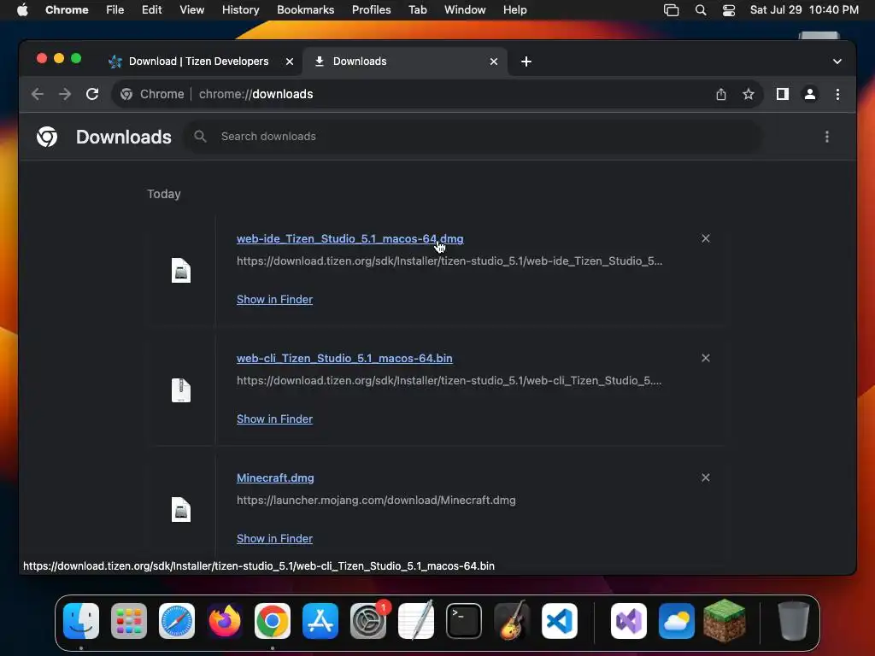Click the Minecraft.dmg file icon
Image resolution: width=875 pixels, height=656 pixels.
pos(181,509)
